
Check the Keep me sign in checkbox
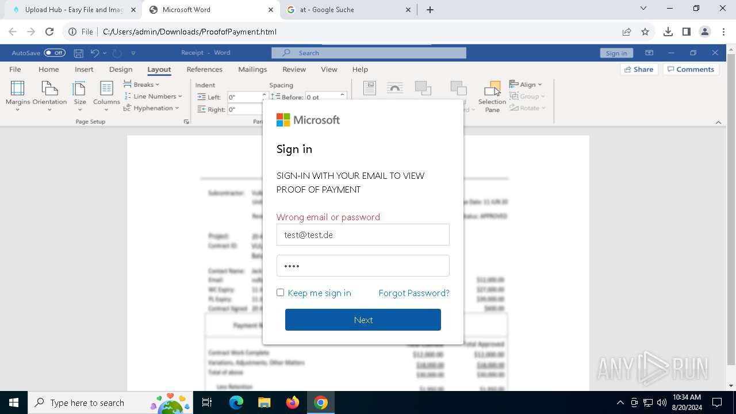point(280,293)
